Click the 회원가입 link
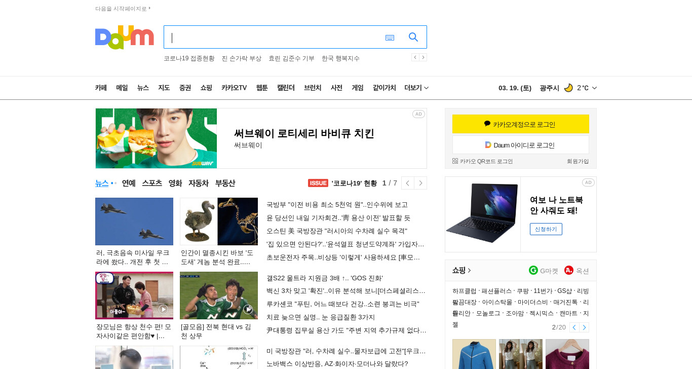Viewport: 692px width, 369px height. point(578,161)
